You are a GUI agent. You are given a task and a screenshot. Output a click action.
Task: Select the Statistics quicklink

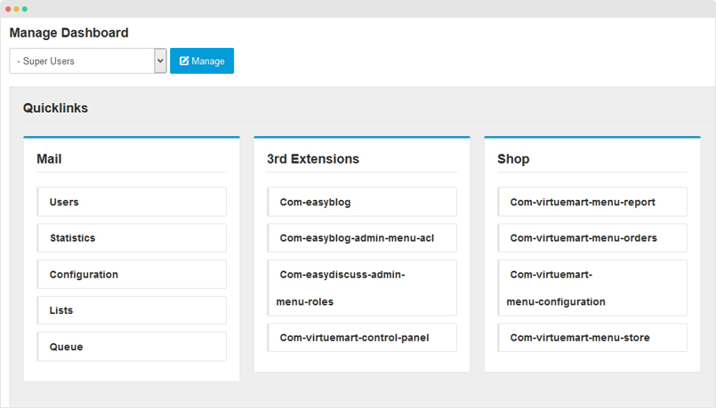[132, 237]
